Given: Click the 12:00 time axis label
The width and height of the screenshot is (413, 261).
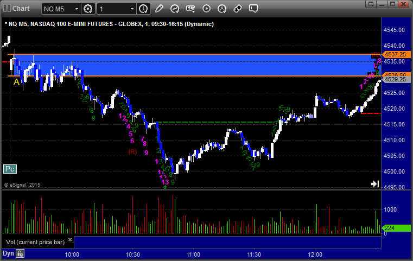Looking at the screenshot, I should 315,254.
